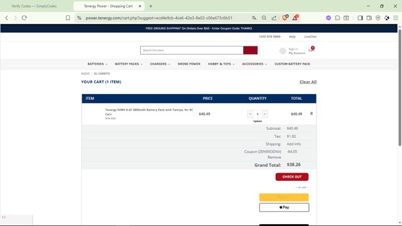The height and width of the screenshot is (226, 402).
Task: Expand the Batteries menu
Action: pyautogui.click(x=97, y=64)
